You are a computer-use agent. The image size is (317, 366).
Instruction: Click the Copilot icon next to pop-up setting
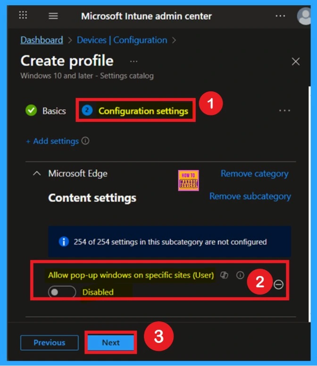pos(225,275)
